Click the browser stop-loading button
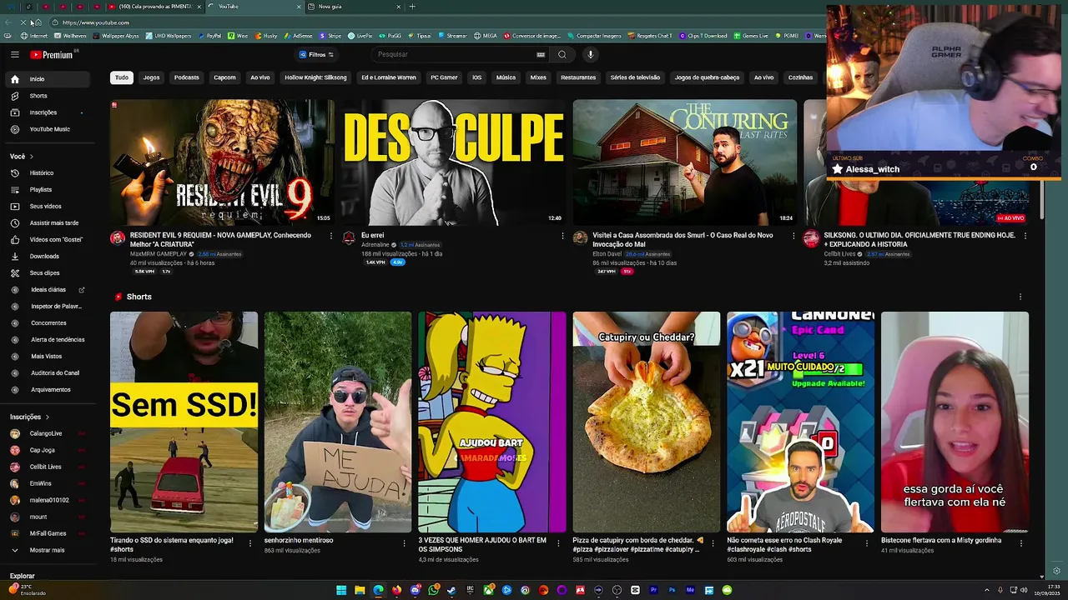The height and width of the screenshot is (600, 1068). click(25, 22)
